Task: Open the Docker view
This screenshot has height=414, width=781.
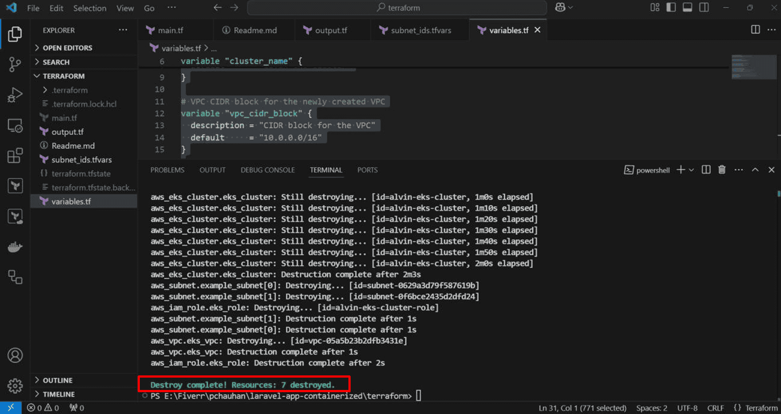Action: click(x=15, y=247)
